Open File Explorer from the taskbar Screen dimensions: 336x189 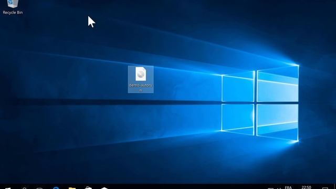coord(72,188)
